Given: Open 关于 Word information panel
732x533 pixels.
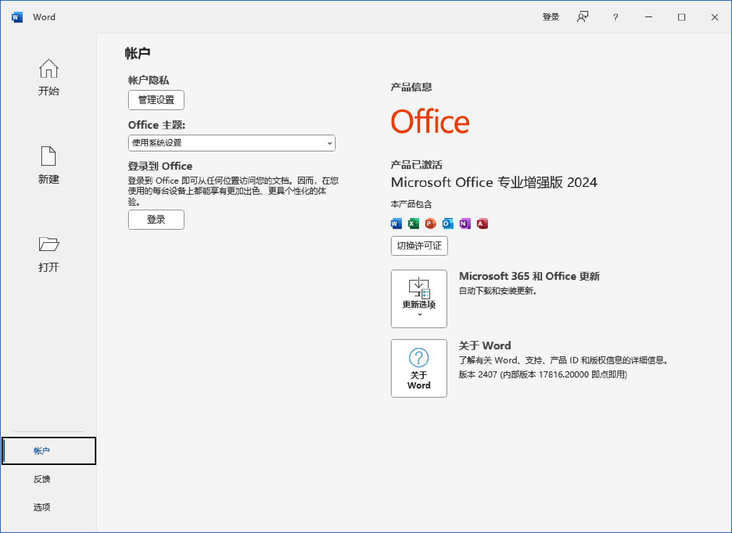Looking at the screenshot, I should tap(419, 368).
